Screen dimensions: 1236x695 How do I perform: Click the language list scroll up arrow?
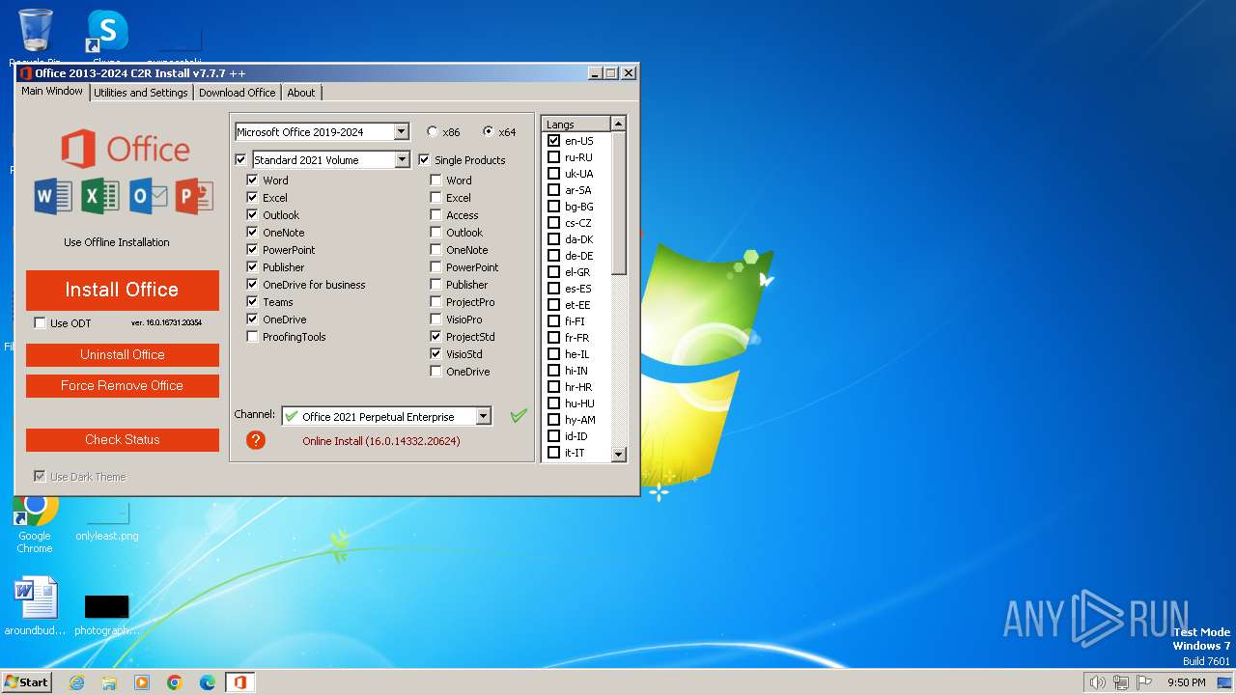tap(619, 124)
